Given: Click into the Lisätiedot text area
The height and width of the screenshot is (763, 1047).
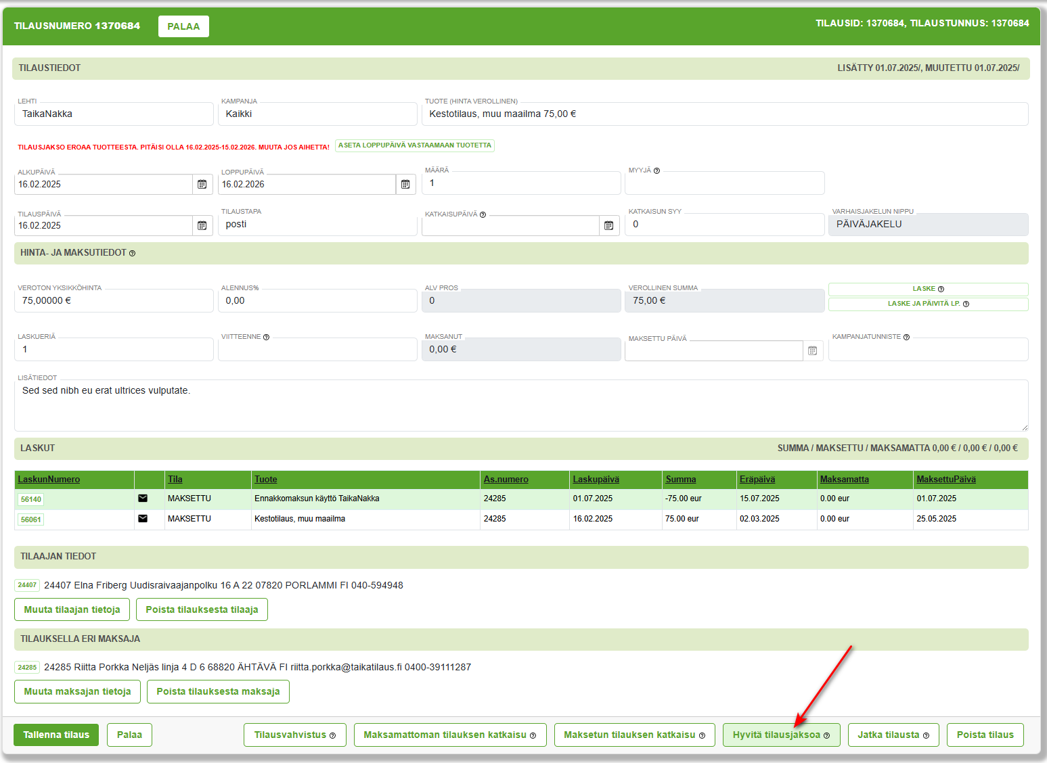Looking at the screenshot, I should 521,406.
